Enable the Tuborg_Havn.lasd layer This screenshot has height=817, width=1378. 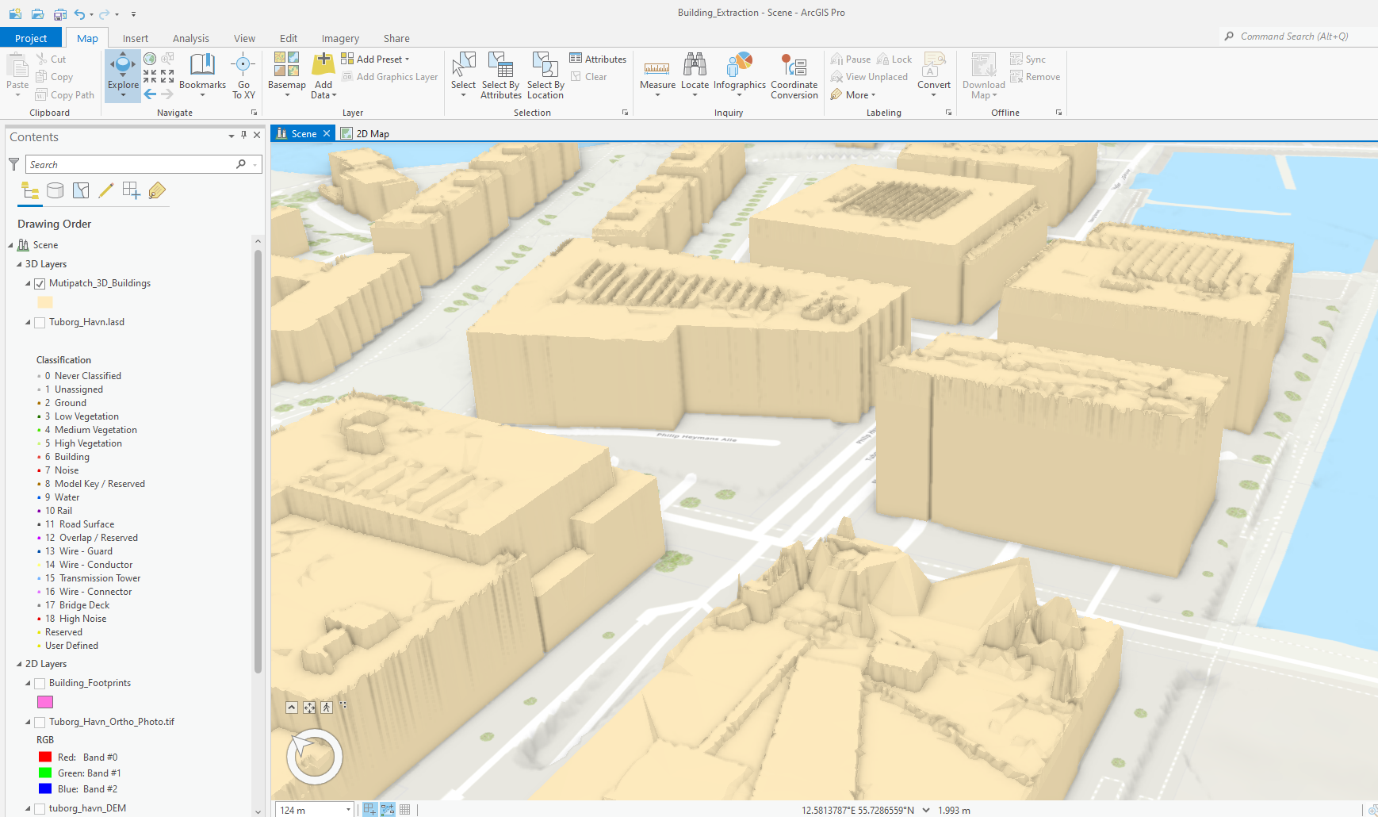point(40,322)
